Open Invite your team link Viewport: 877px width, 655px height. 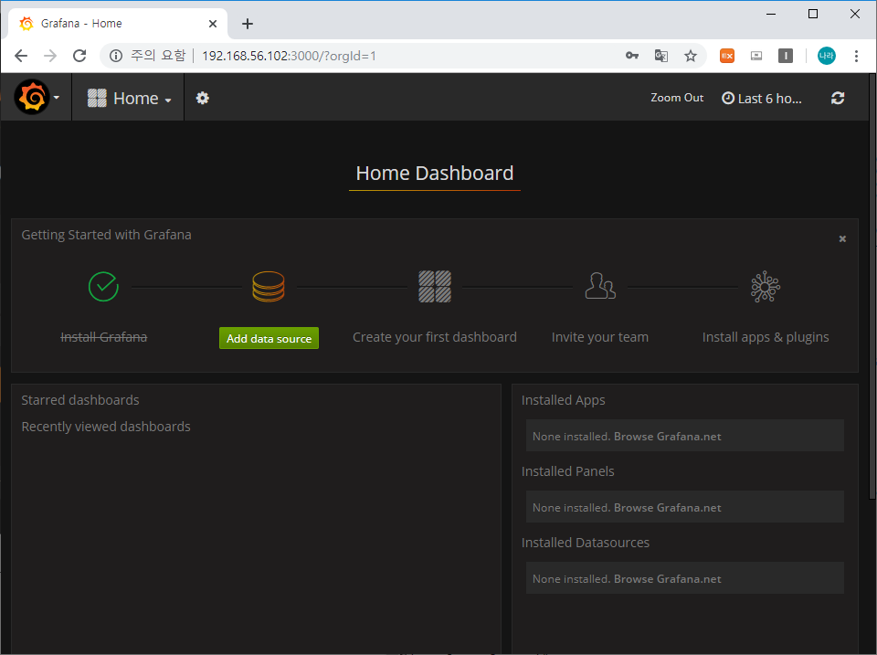(x=600, y=337)
